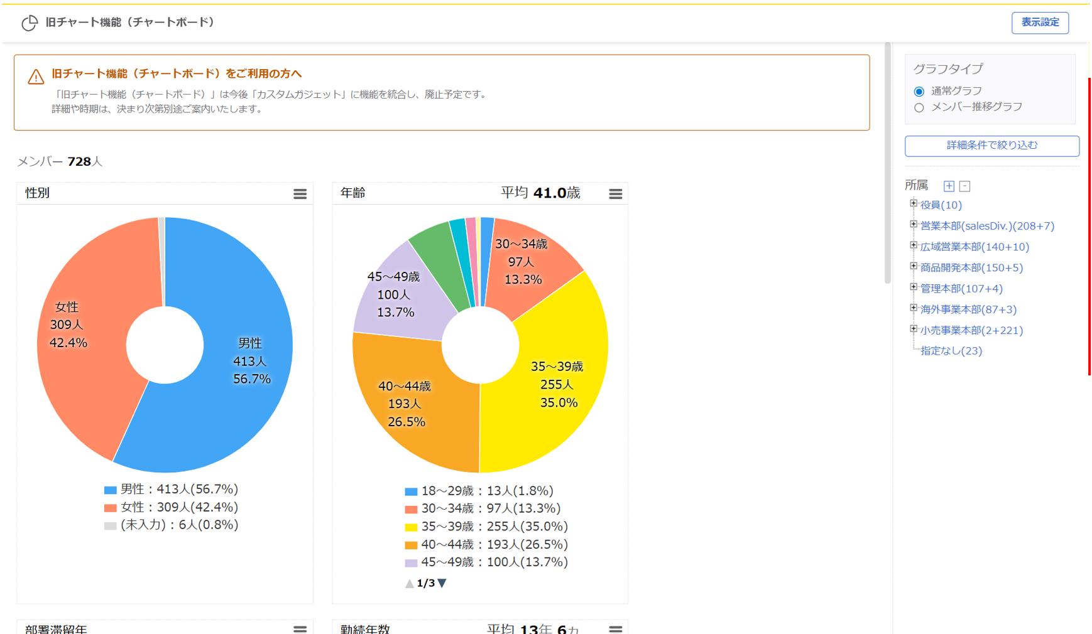Go to next age legend page arrow

(x=442, y=583)
